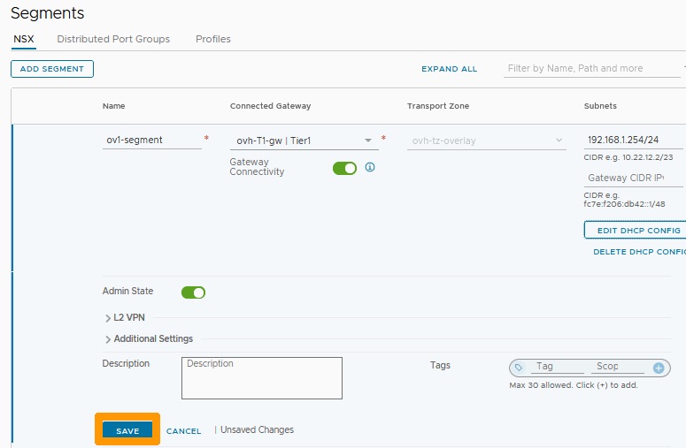Expand the L2 VPN section

tap(125, 317)
